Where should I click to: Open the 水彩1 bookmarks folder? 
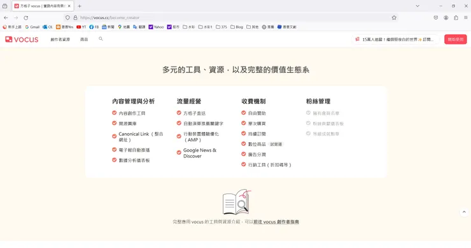(206, 27)
